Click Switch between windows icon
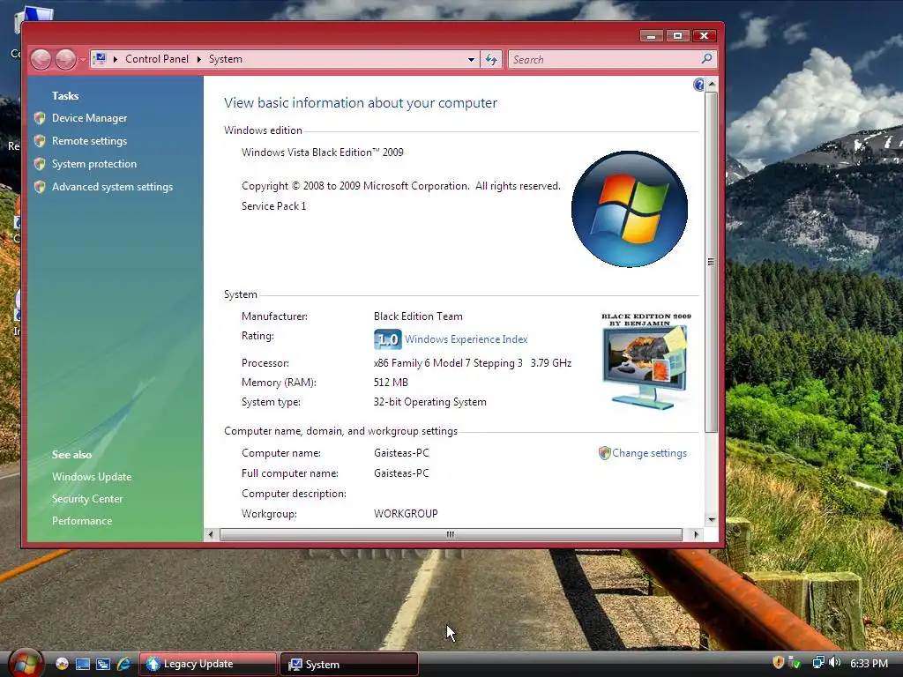Screen dimensions: 903x677 pyautogui.click(x=103, y=664)
